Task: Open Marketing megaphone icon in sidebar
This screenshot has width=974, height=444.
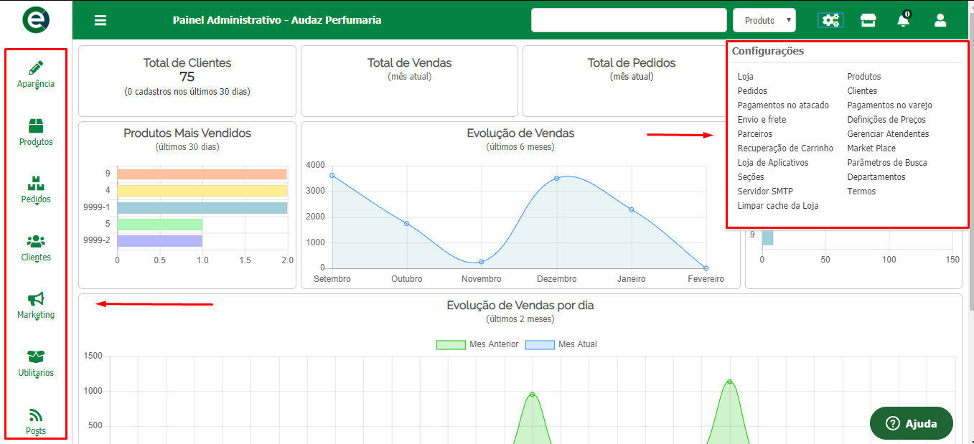Action: click(36, 299)
